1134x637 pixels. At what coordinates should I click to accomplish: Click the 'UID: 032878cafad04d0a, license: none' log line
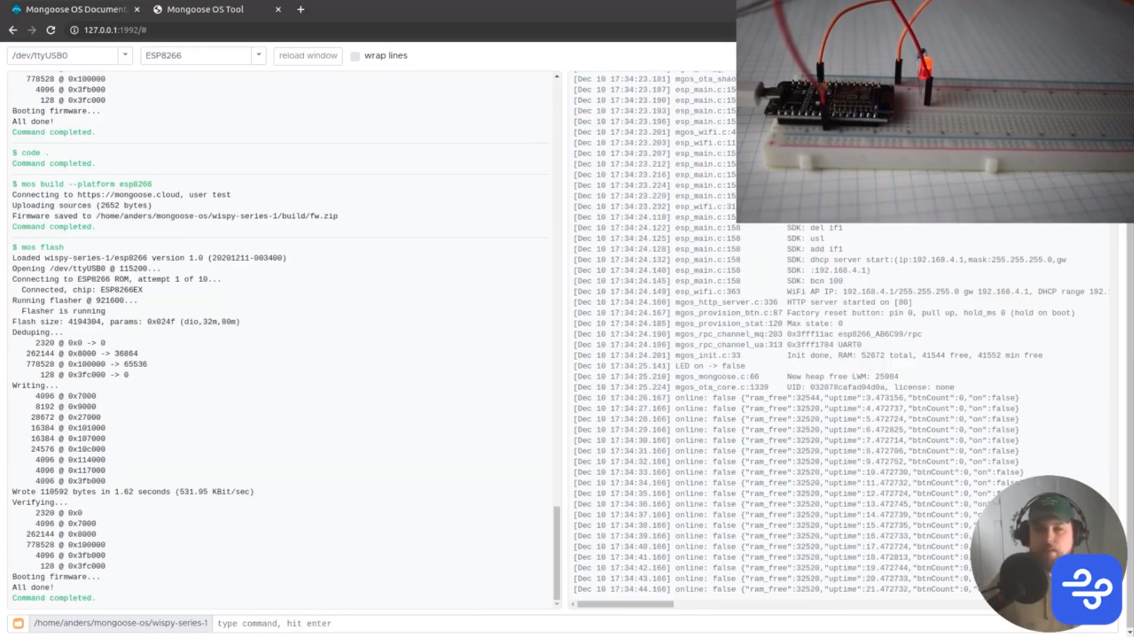[x=763, y=387]
